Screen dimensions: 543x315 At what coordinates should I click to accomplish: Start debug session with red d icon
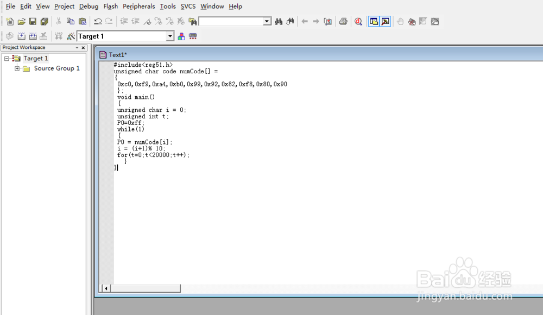358,22
